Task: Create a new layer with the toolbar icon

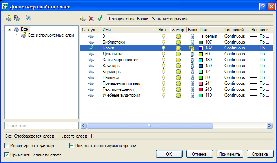Action: [x=83, y=18]
